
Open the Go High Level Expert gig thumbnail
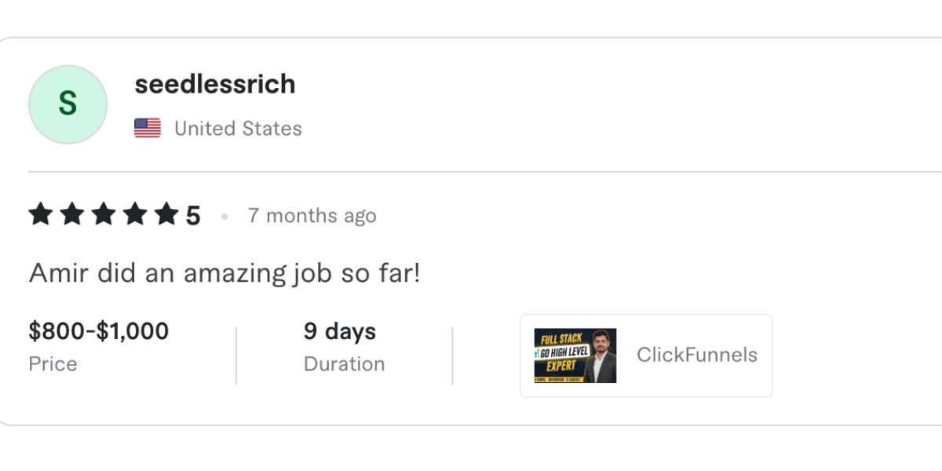coord(575,356)
